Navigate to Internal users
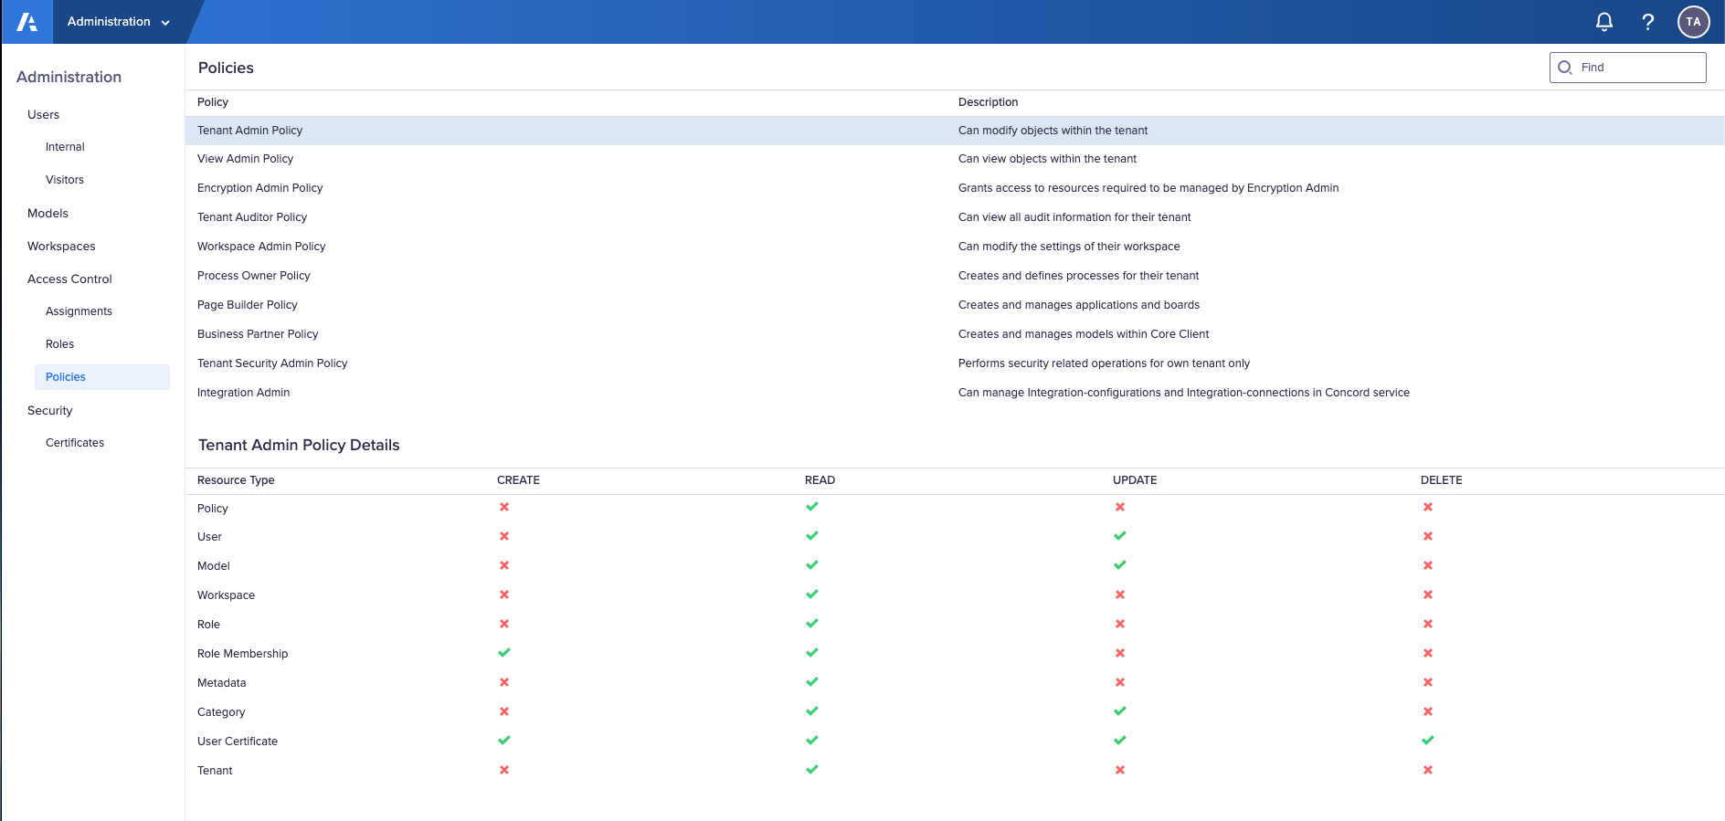 (65, 147)
